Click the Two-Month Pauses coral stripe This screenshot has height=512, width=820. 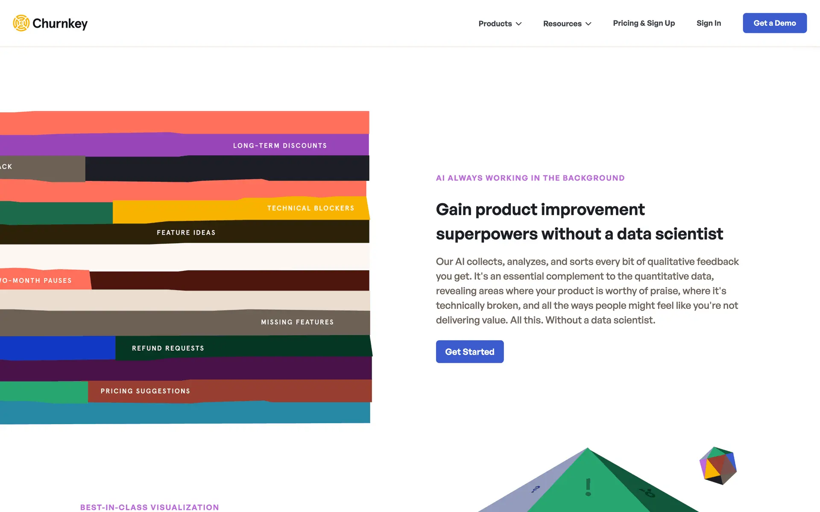pos(42,280)
